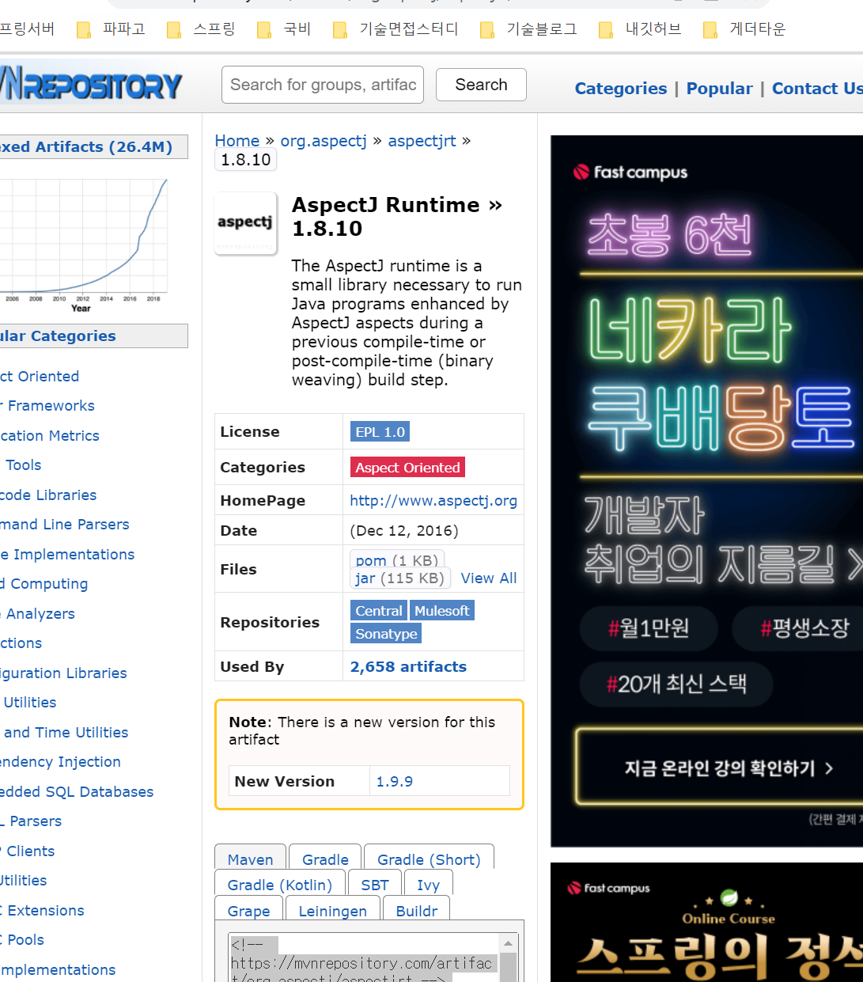The height and width of the screenshot is (982, 863).
Task: Download the pom (1 KB) file
Action: coord(396,559)
